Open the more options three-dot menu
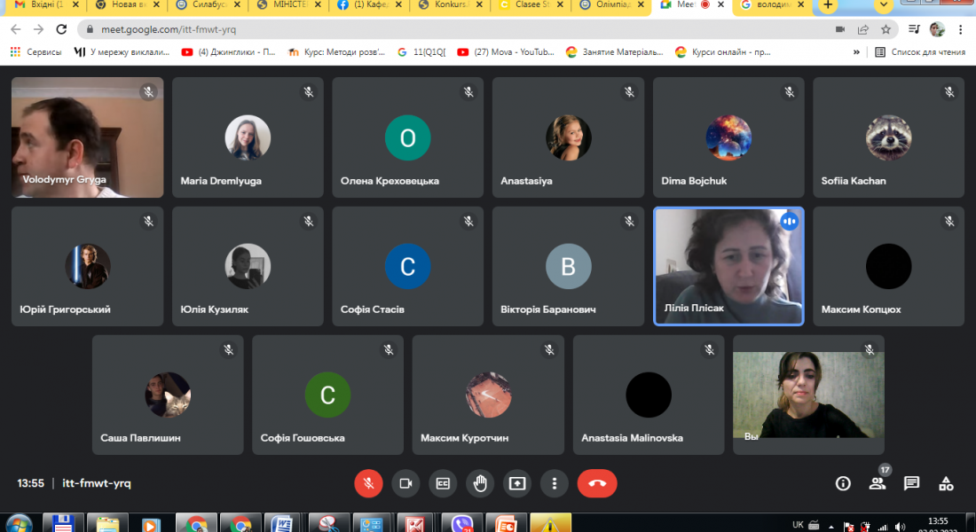Image resolution: width=976 pixels, height=532 pixels. pos(555,483)
